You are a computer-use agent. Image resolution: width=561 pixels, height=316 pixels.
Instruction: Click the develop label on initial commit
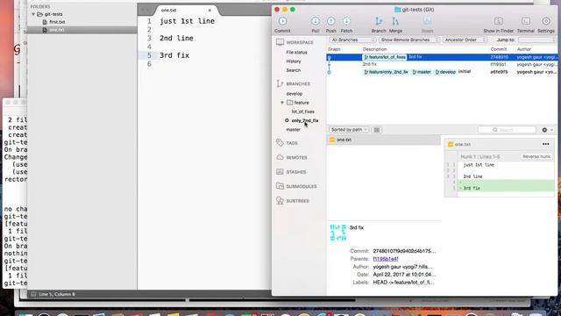click(x=445, y=72)
